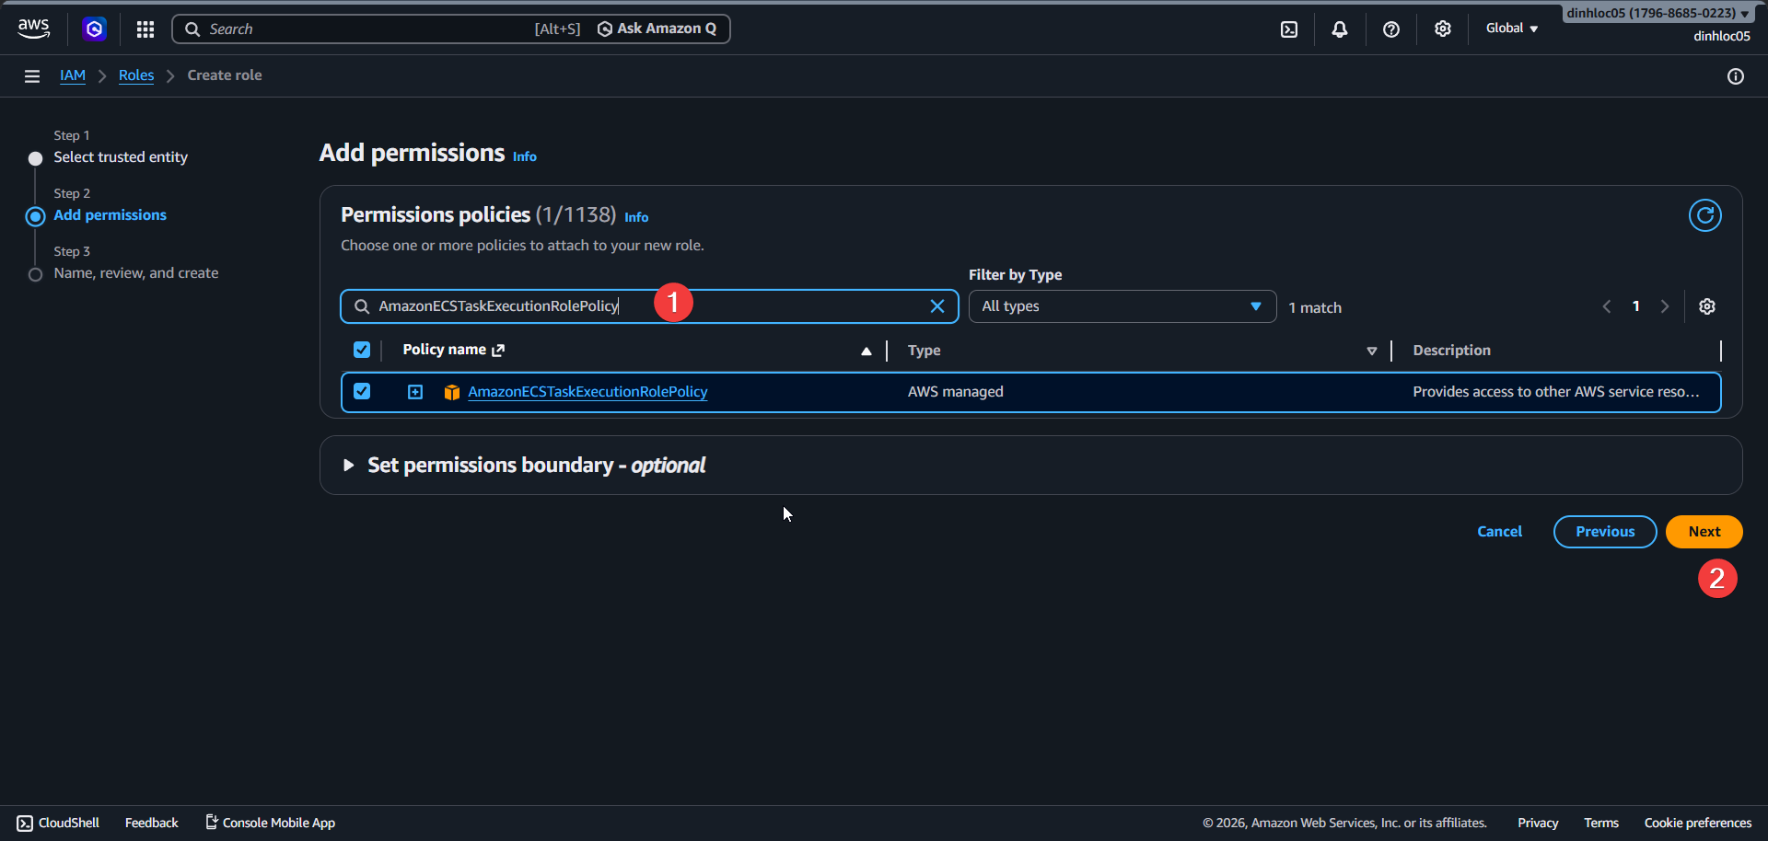Viewport: 1768px width, 841px height.
Task: Click the AWS home logo
Action: click(x=33, y=28)
